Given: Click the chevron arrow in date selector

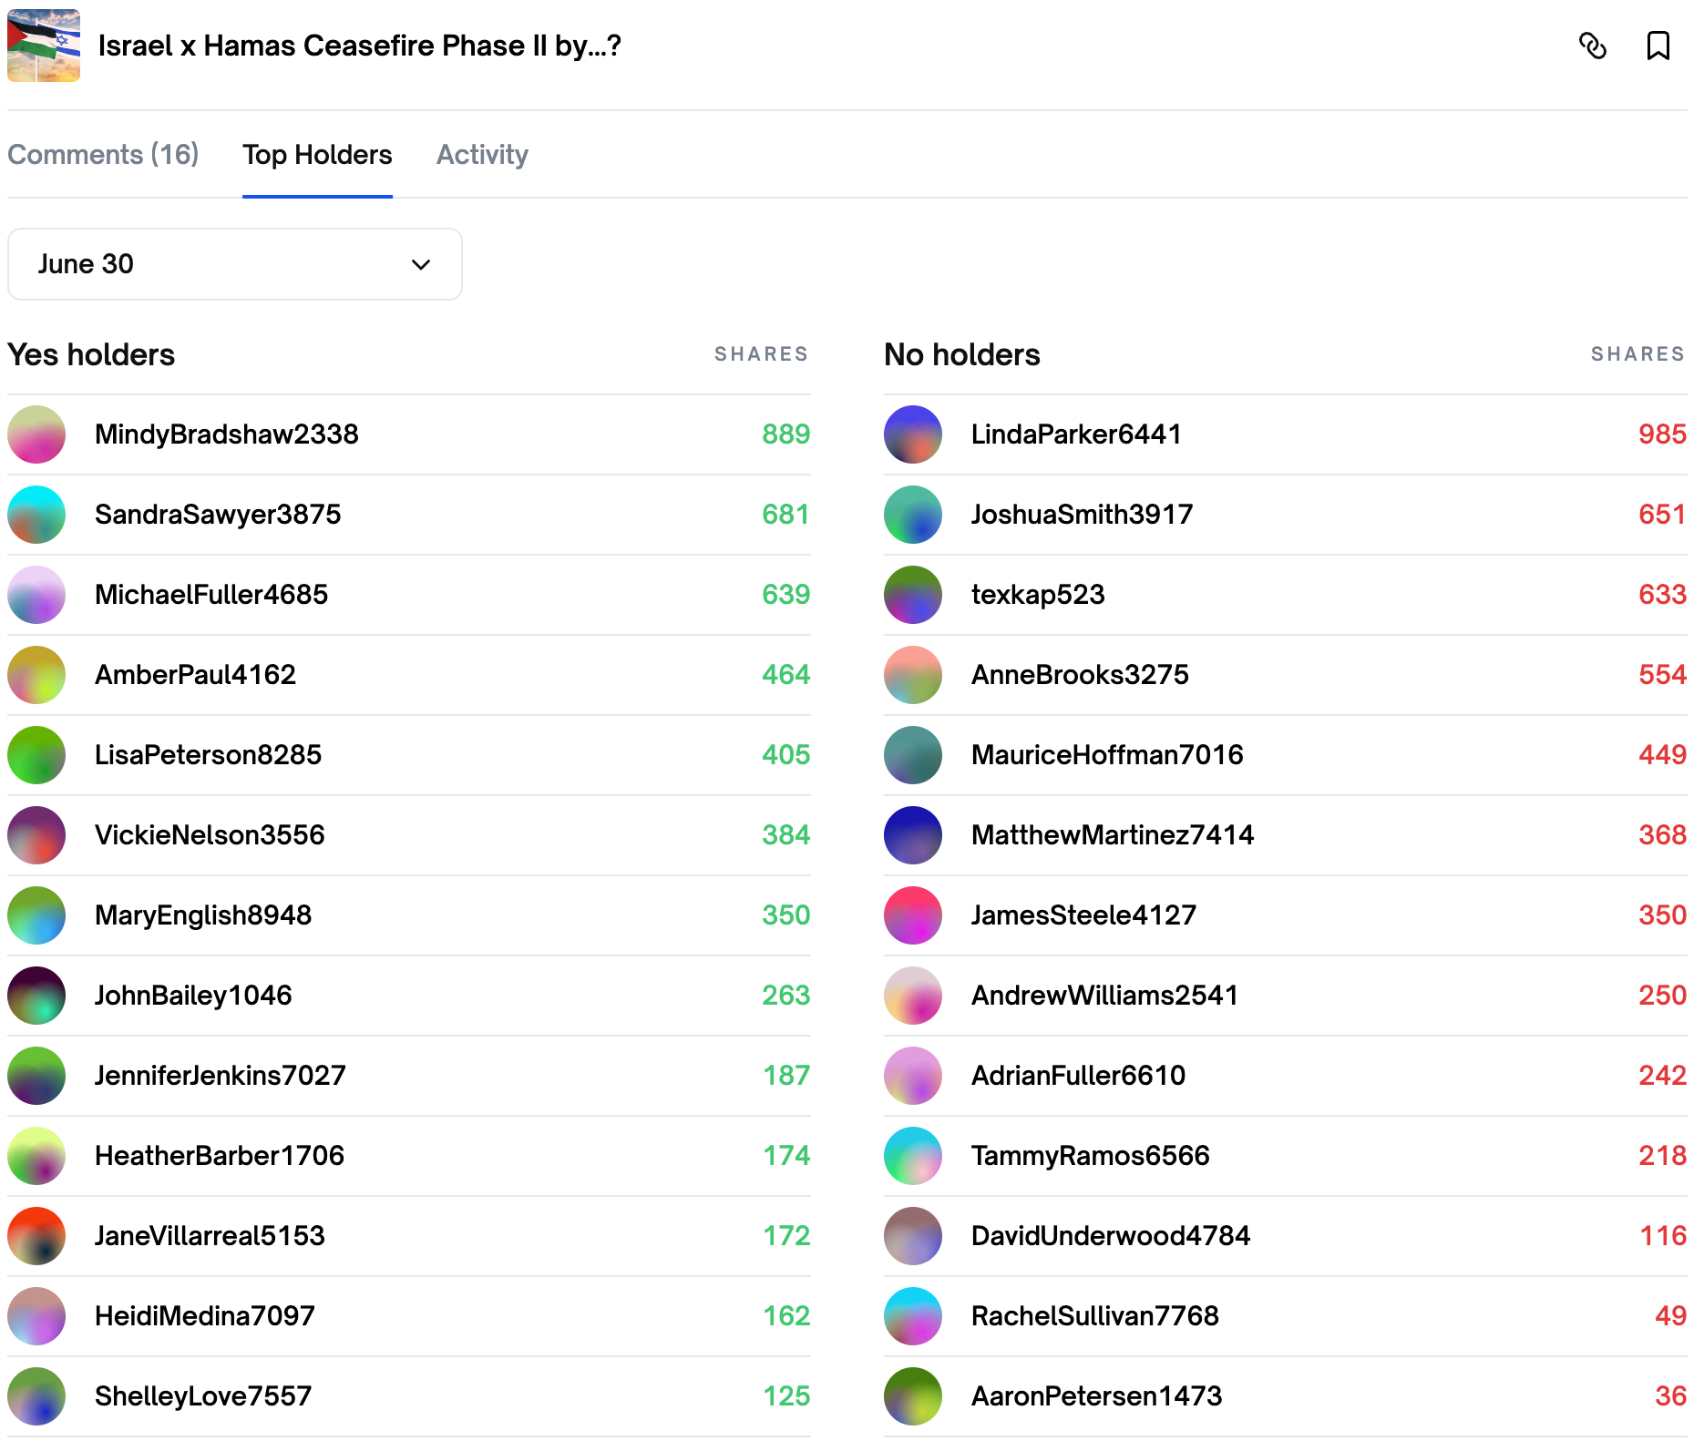Looking at the screenshot, I should point(420,264).
